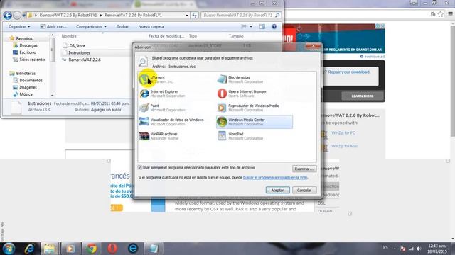This screenshot has height=255, width=455.
Task: Select Opera Internet Browser program
Action: [x=242, y=93]
